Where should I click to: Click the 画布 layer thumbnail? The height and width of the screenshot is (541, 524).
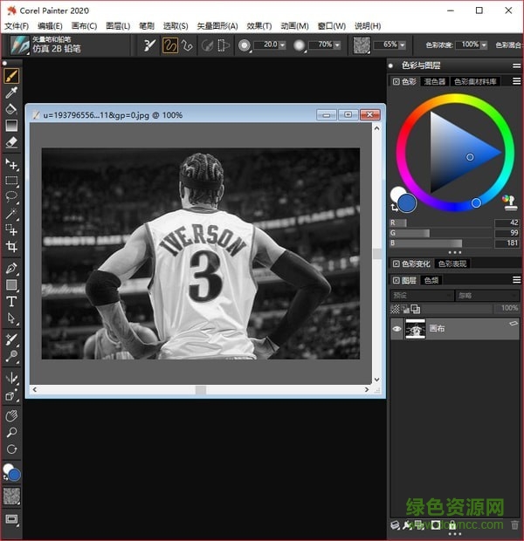[x=416, y=330]
